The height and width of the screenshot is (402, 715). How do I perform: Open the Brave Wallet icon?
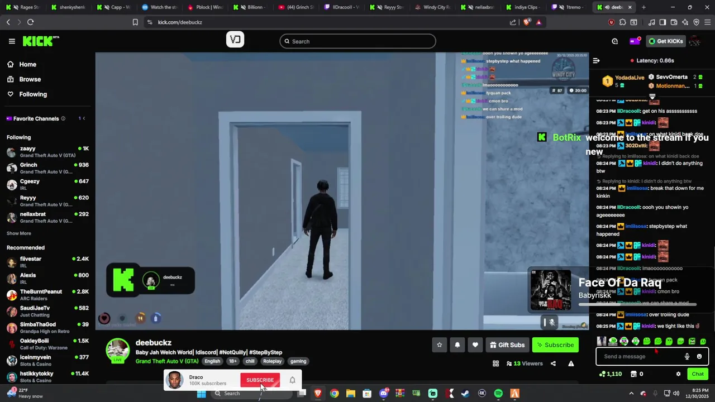tap(674, 22)
